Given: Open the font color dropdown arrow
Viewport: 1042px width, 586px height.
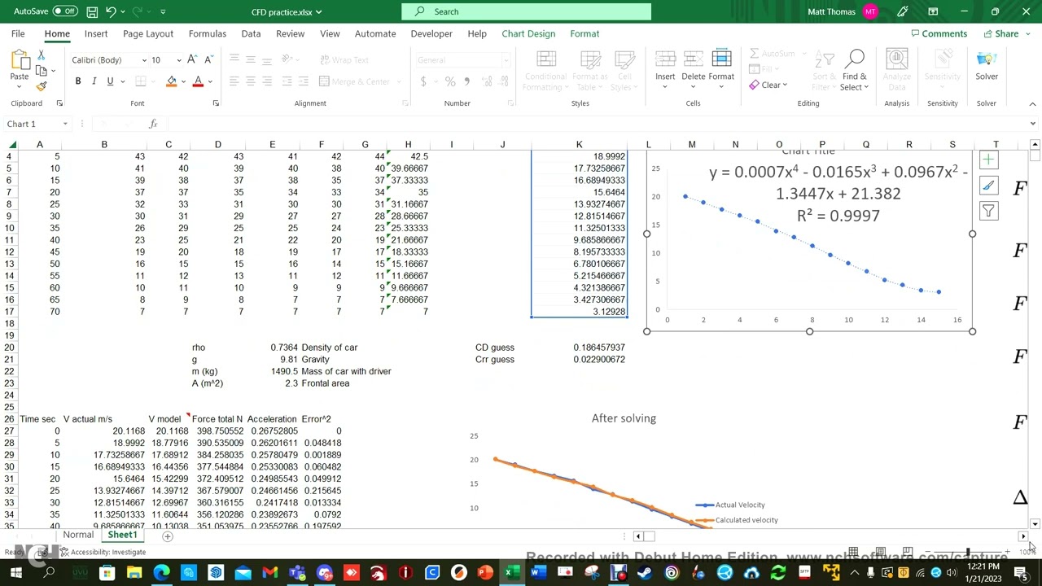Looking at the screenshot, I should pos(209,81).
